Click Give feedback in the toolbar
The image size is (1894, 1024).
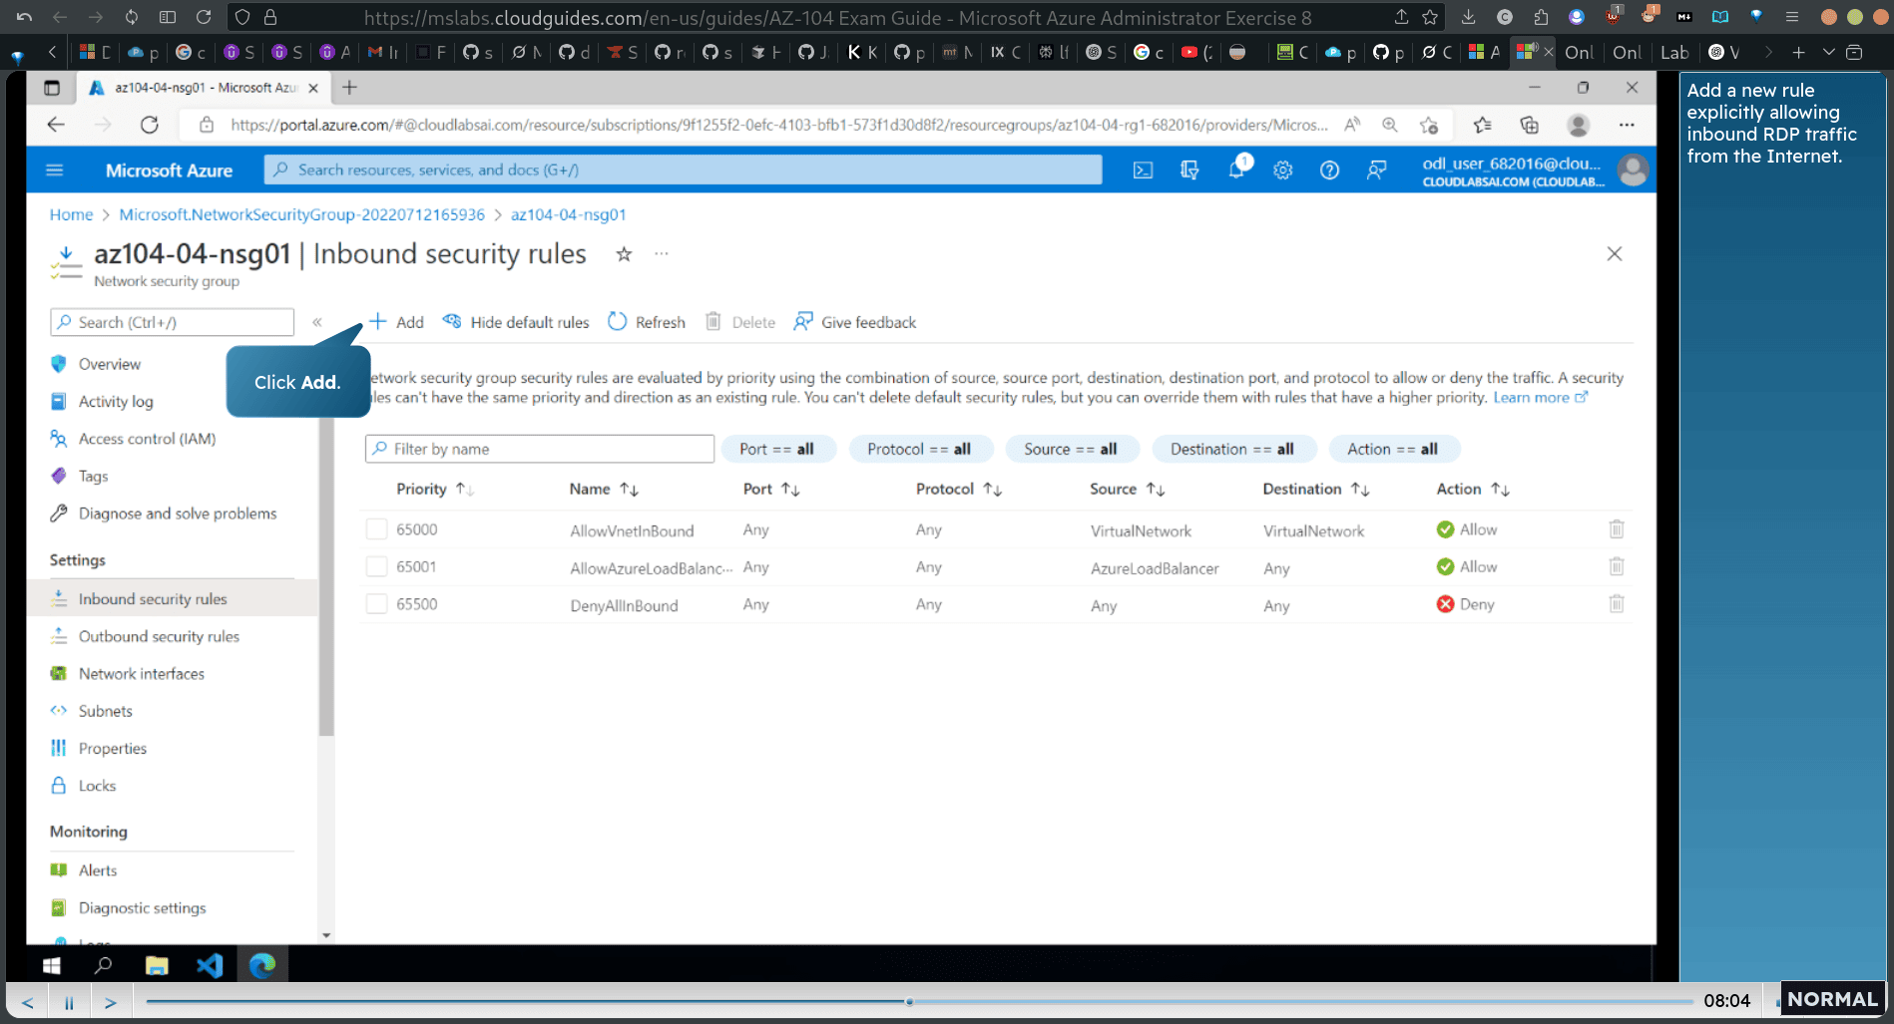[855, 322]
